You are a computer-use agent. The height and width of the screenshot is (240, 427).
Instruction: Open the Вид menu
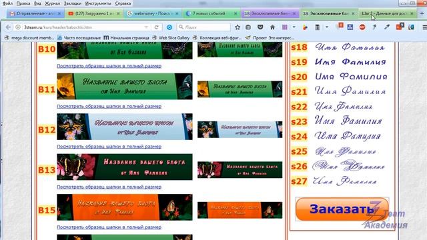(x=37, y=3)
